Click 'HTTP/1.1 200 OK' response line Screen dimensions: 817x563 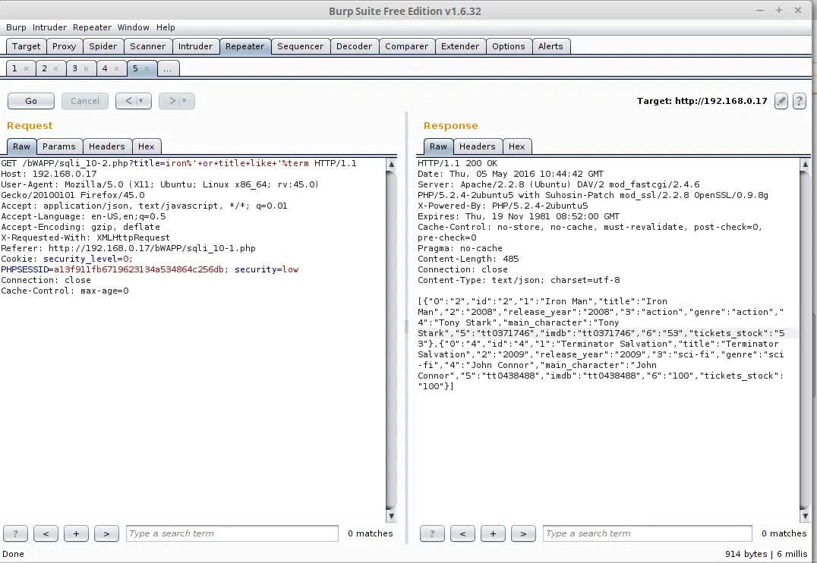458,164
